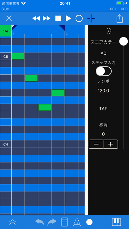Collapse the side panel with double chevron

(x=109, y=31)
